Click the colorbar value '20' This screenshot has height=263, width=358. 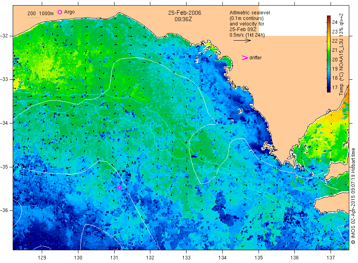pos(335,59)
